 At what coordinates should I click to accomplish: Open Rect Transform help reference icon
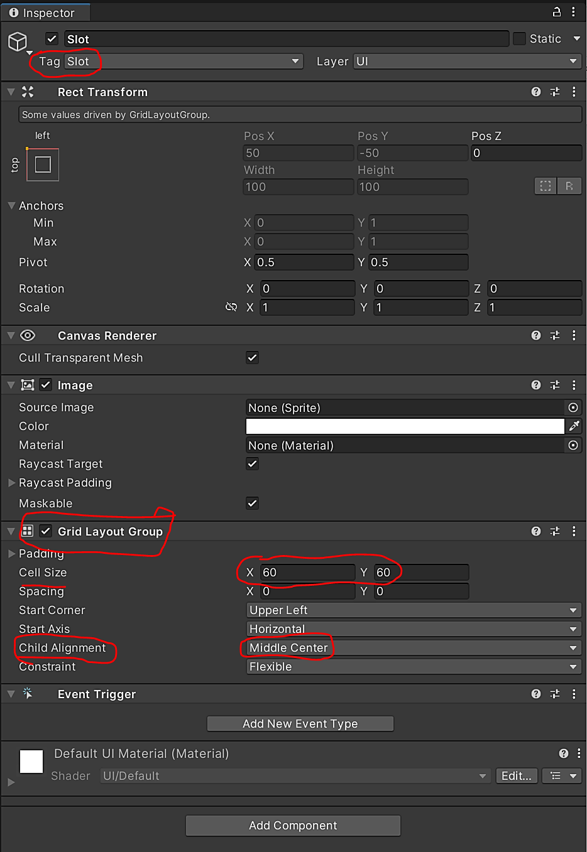[535, 92]
